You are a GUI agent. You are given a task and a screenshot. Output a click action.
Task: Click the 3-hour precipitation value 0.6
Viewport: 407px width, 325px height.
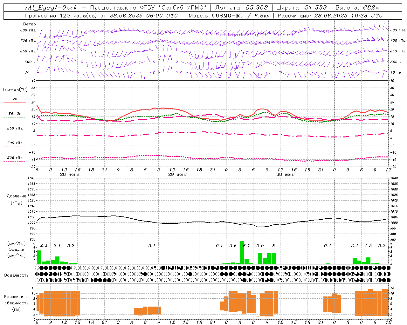(233, 246)
